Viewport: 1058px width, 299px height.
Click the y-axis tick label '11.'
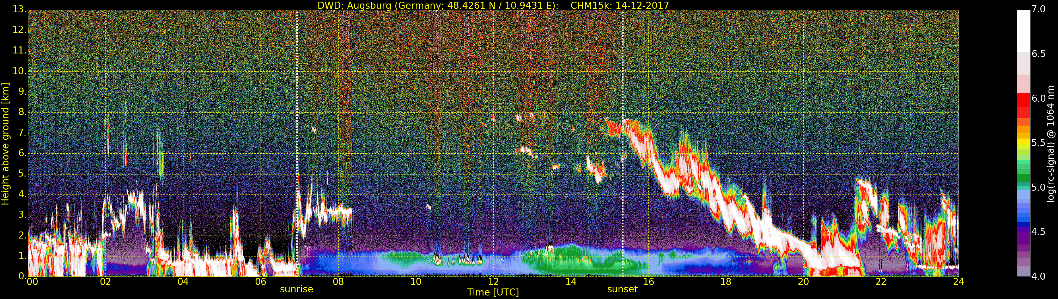(x=19, y=50)
